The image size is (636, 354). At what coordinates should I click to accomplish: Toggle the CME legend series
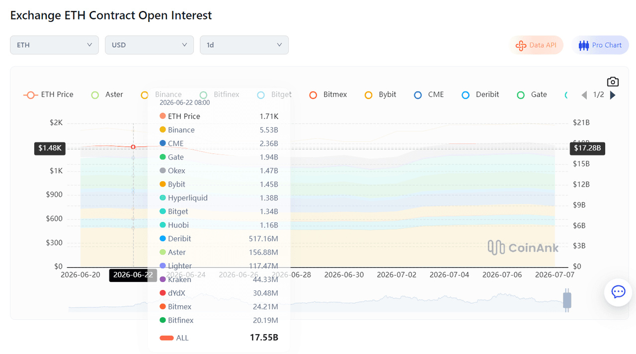point(429,94)
